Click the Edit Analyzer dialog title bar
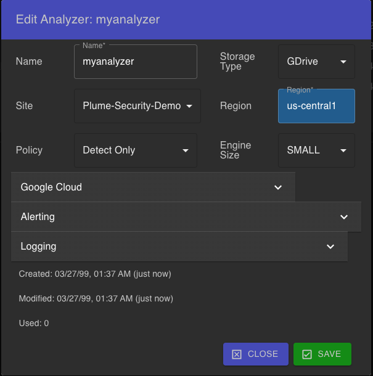This screenshot has width=373, height=376. point(186,20)
